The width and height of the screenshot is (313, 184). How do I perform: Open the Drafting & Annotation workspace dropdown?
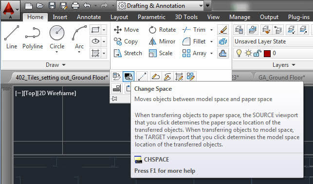pos(160,5)
